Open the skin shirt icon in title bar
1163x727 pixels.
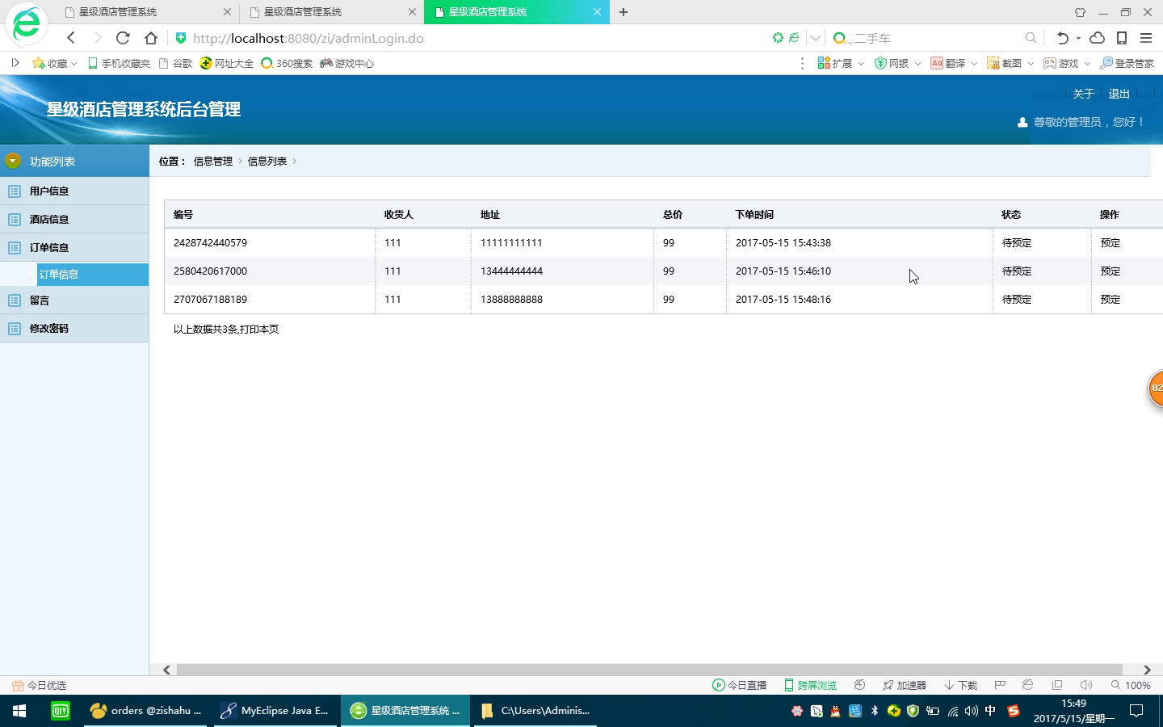pyautogui.click(x=1080, y=12)
